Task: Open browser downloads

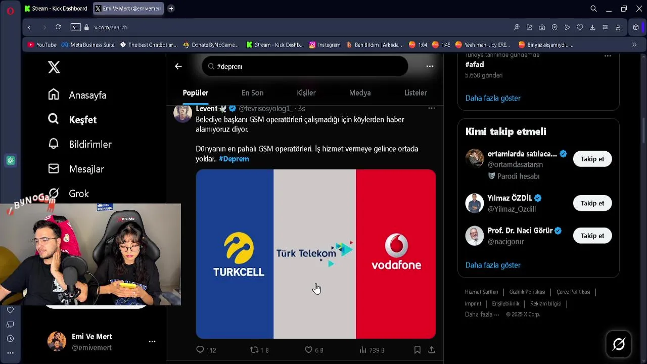Action: [592, 27]
